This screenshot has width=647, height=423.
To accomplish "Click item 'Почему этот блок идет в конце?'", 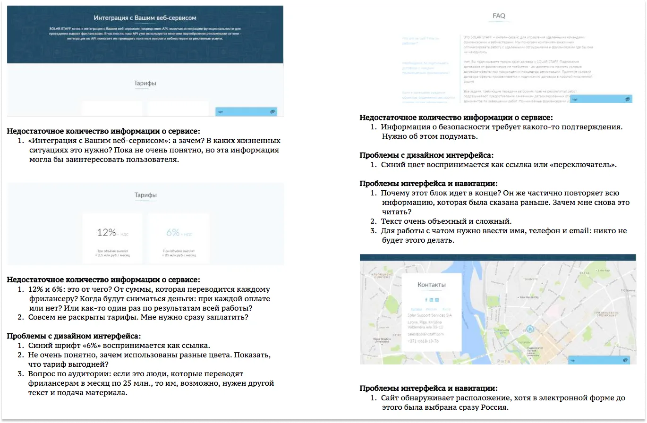I will click(505, 203).
